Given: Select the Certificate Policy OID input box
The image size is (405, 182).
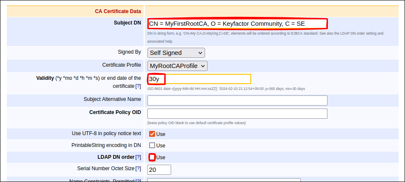Looking at the screenshot, I should point(237,114).
